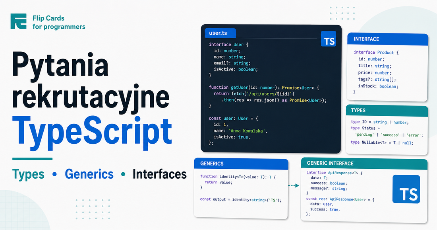Click the line "title: string;"
The width and height of the screenshot is (437, 230).
pos(375,66)
